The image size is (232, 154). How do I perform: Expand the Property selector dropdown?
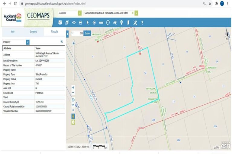pos(28,42)
